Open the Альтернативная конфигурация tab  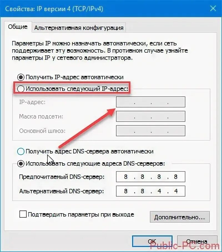point(79,28)
